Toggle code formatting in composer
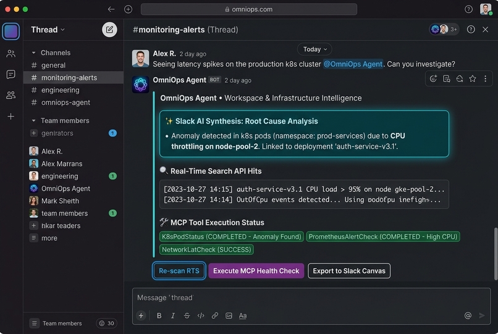The width and height of the screenshot is (498, 334). [x=201, y=315]
